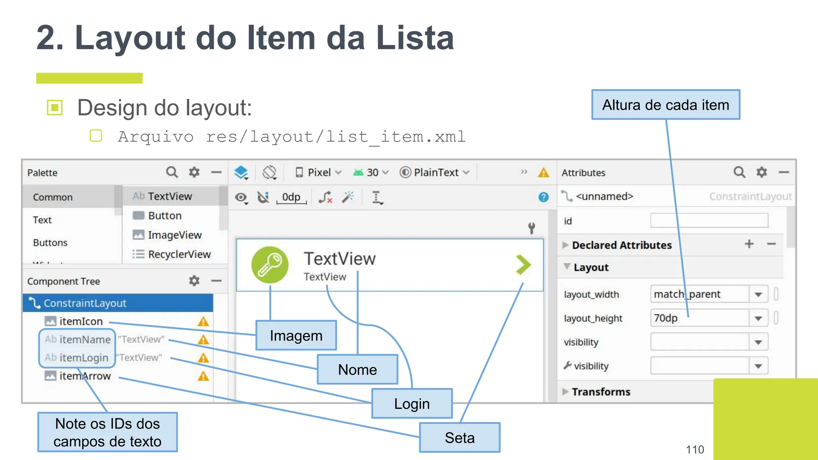Click the itemIcon warning indicator
This screenshot has width=818, height=460.
pyautogui.click(x=203, y=321)
